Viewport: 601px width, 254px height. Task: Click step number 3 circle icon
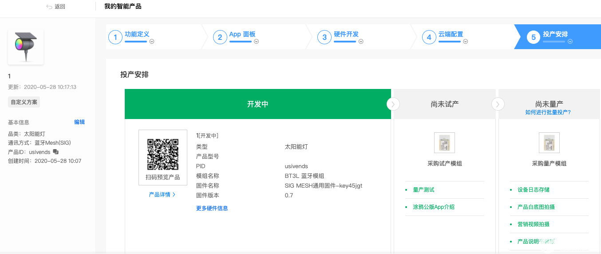click(x=324, y=37)
